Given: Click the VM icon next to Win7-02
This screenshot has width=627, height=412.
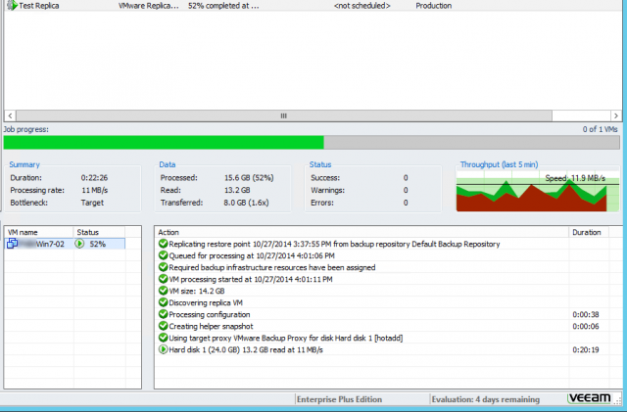Looking at the screenshot, I should pos(13,244).
